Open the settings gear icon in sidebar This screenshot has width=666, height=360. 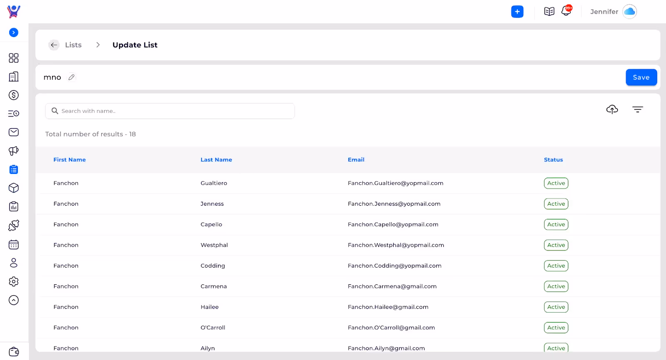point(14,282)
